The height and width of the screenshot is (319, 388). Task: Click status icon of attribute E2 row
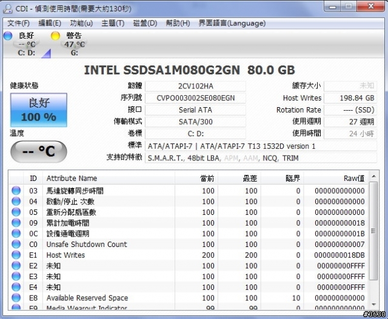16,266
